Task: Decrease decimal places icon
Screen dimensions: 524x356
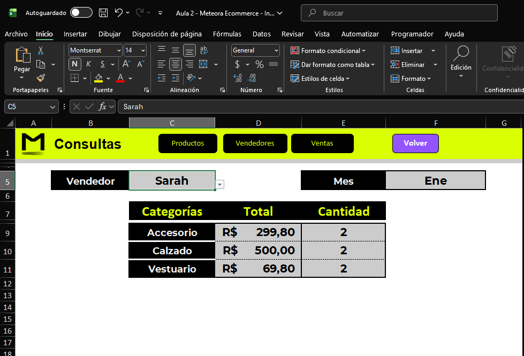Action: point(252,78)
